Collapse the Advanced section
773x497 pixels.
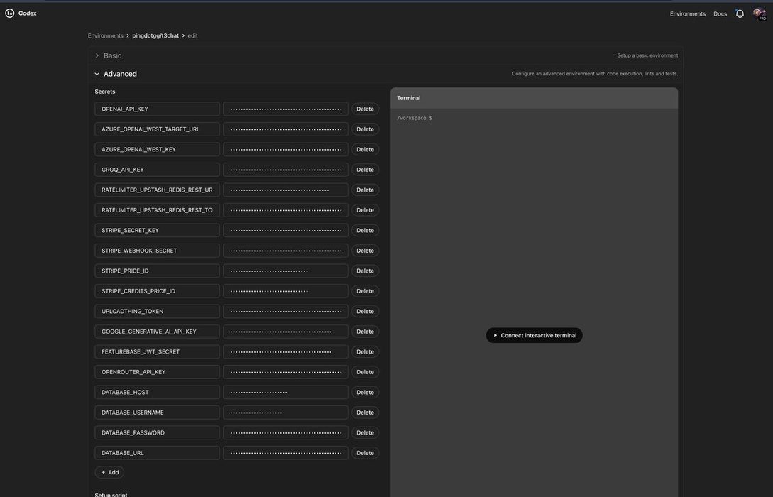click(x=97, y=74)
